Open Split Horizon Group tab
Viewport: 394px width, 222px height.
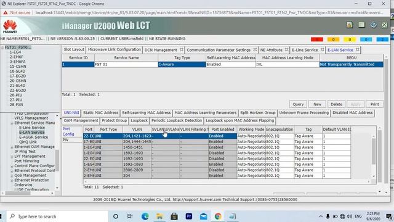click(258, 113)
